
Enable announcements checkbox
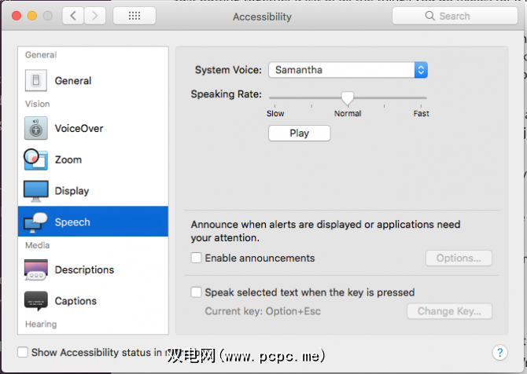click(197, 258)
